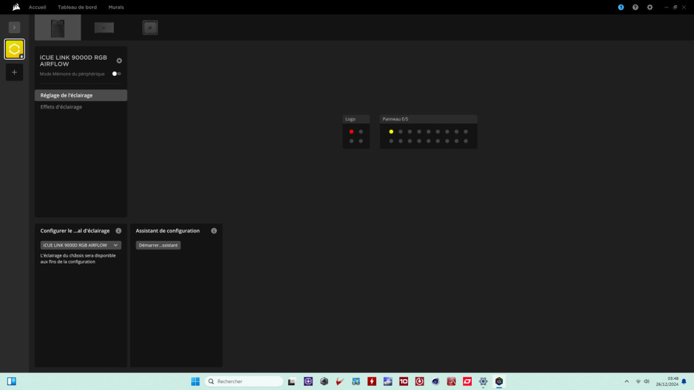Toggle Mode Mémoire du périphérique switch
694x390 pixels.
tap(117, 74)
